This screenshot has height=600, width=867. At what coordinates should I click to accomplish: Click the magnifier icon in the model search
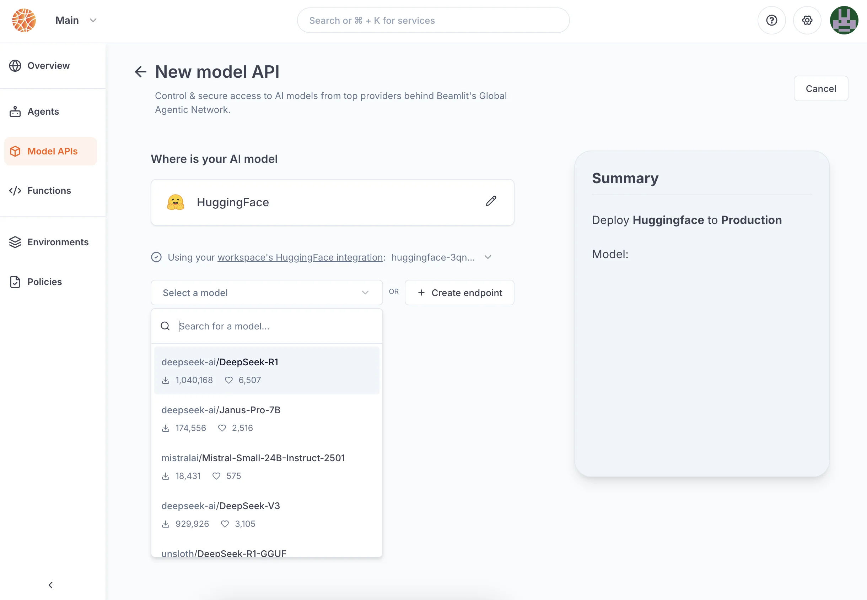[x=165, y=326]
